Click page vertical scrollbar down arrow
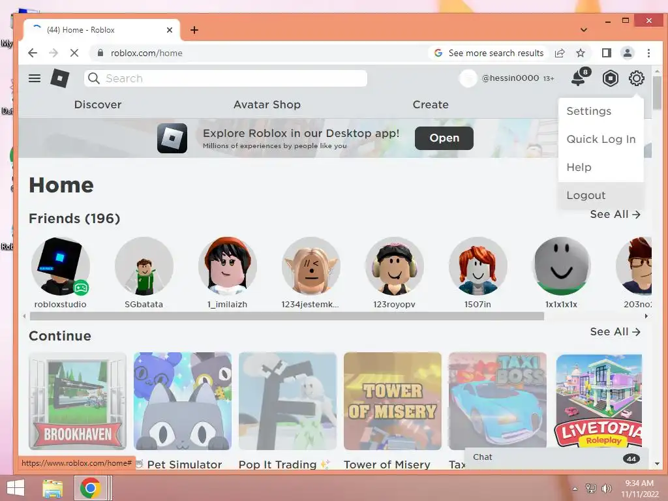This screenshot has height=501, width=668. tap(657, 464)
